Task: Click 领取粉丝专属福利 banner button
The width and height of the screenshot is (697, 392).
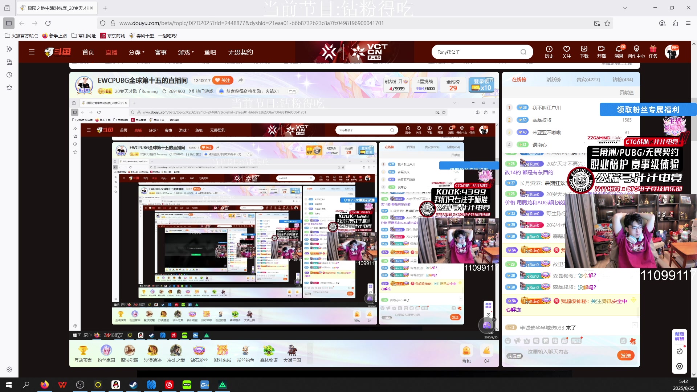Action: pyautogui.click(x=648, y=109)
